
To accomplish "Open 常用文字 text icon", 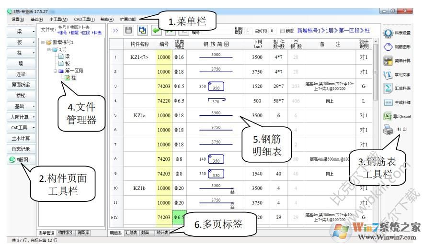I will click(x=388, y=75).
